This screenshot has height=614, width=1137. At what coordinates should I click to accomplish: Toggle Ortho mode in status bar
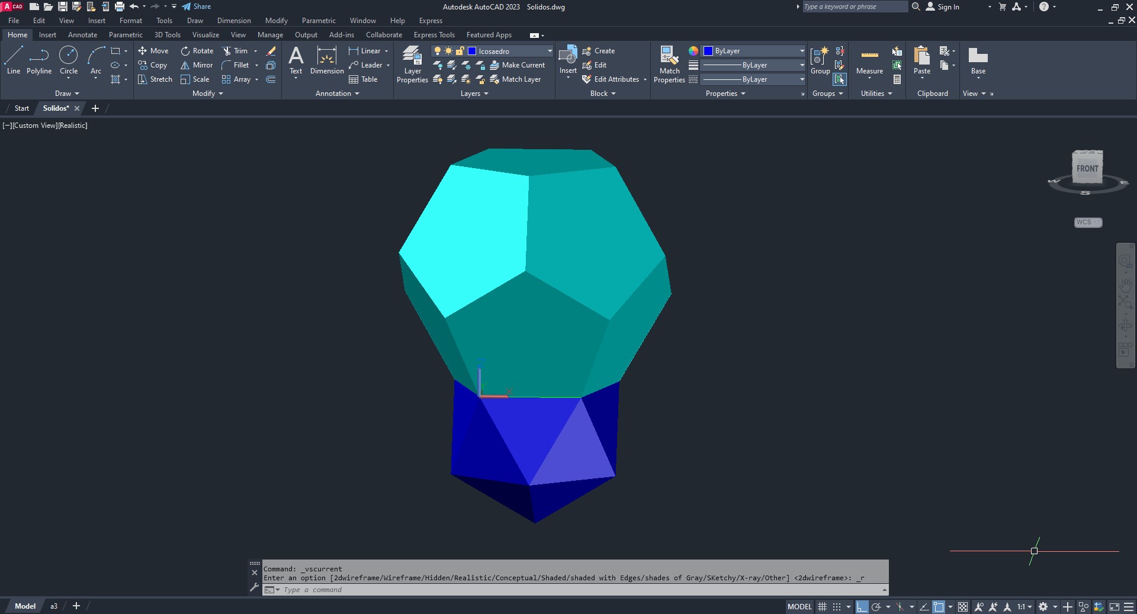pyautogui.click(x=862, y=606)
